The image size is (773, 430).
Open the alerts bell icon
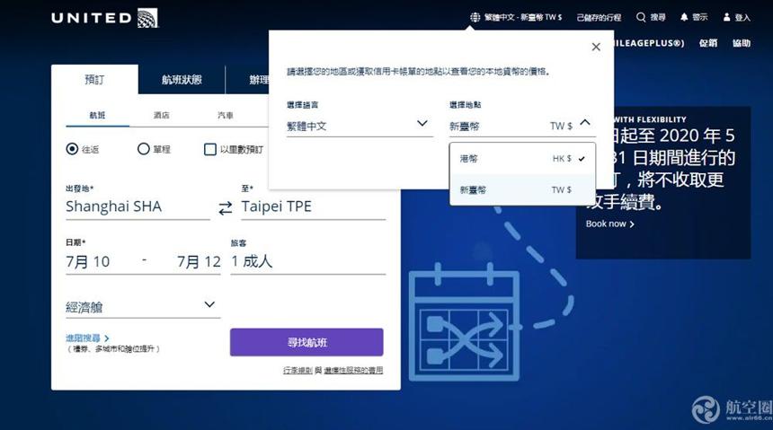pos(684,17)
